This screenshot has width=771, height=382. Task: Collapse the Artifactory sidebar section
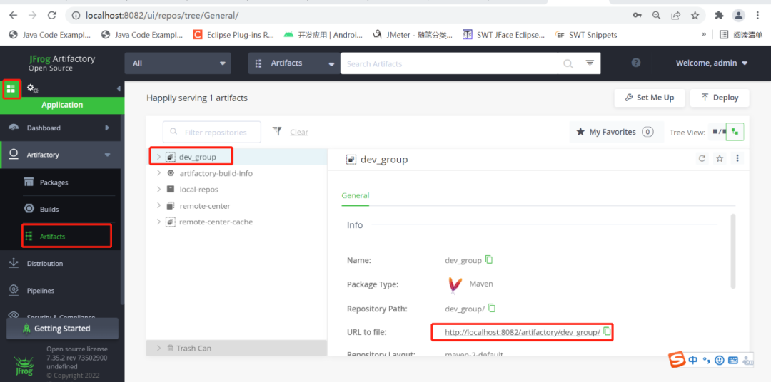pyautogui.click(x=107, y=155)
